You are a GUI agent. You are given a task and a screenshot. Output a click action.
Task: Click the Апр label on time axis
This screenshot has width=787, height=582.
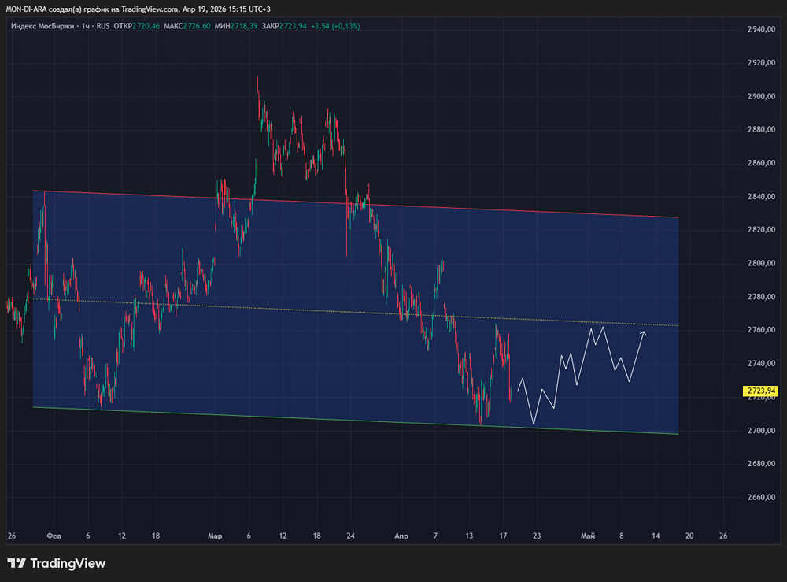coord(401,536)
